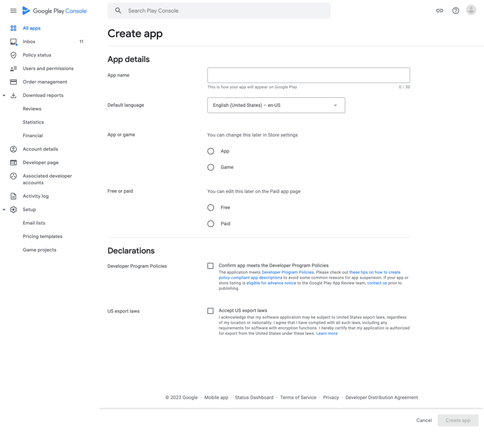Open the help question mark icon
Viewport: 484px width, 432px height.
(x=456, y=11)
